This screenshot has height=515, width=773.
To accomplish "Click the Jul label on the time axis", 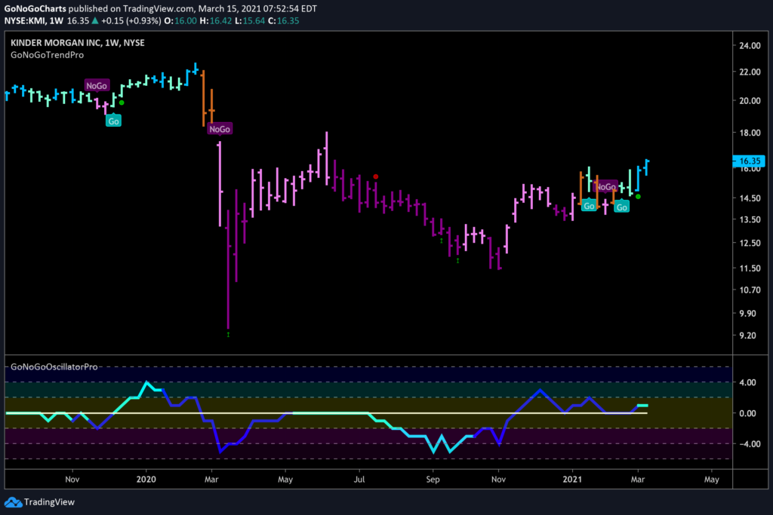I will click(x=359, y=480).
